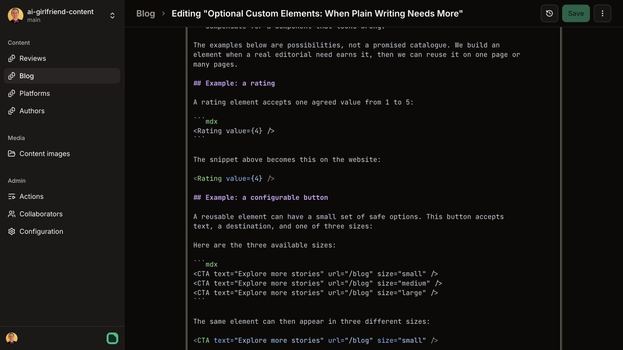The height and width of the screenshot is (350, 623).
Task: Click the Platforms collection icon
Action: [x=12, y=93]
